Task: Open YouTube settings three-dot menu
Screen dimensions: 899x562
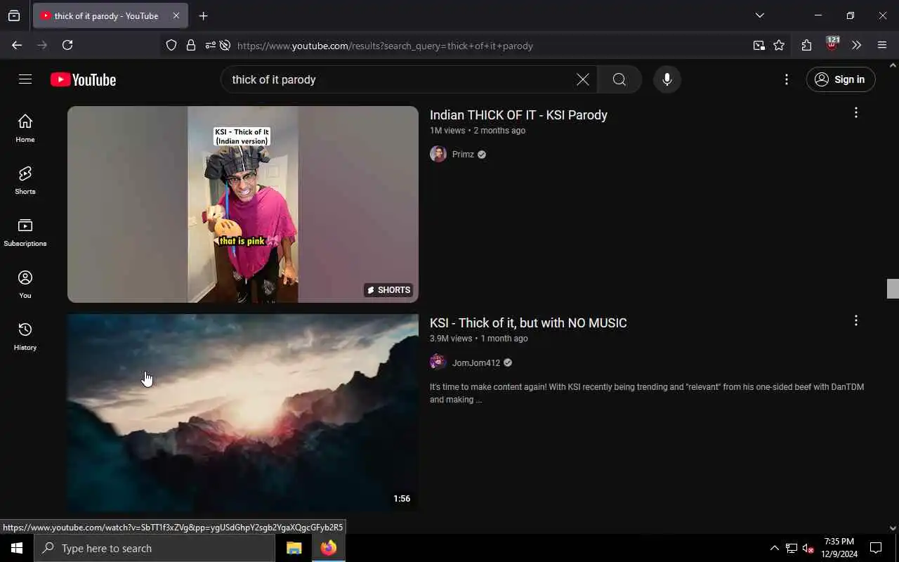Action: 787,79
